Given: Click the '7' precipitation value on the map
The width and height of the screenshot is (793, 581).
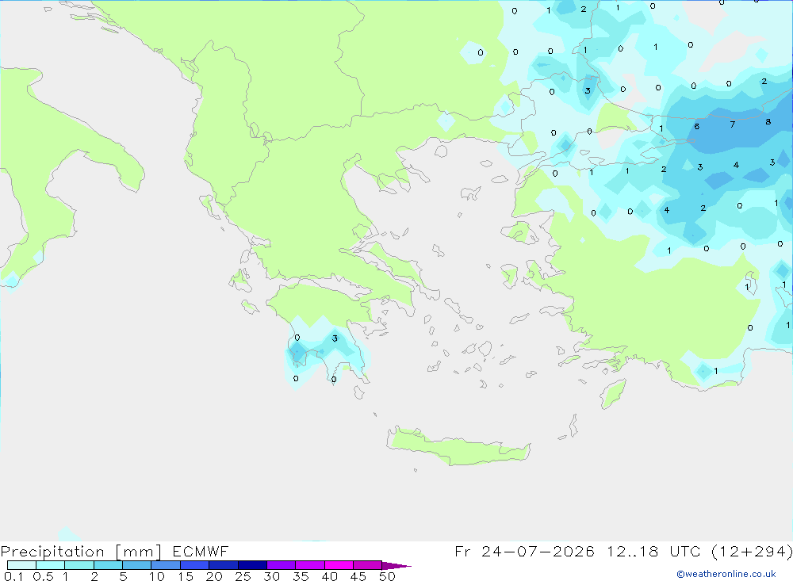Looking at the screenshot, I should pyautogui.click(x=732, y=124).
